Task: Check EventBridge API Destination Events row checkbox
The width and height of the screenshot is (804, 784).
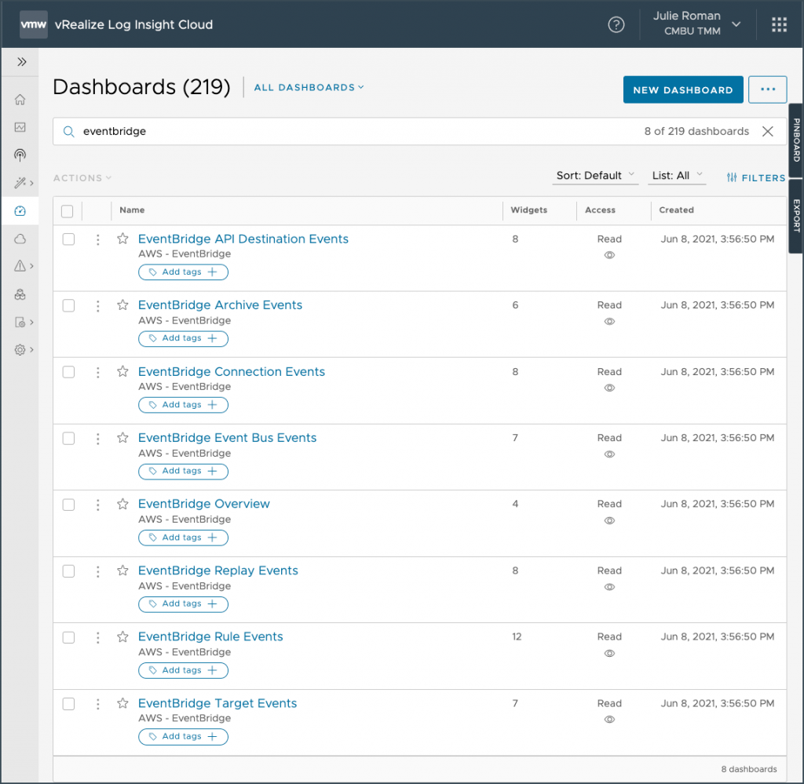Action: point(69,239)
